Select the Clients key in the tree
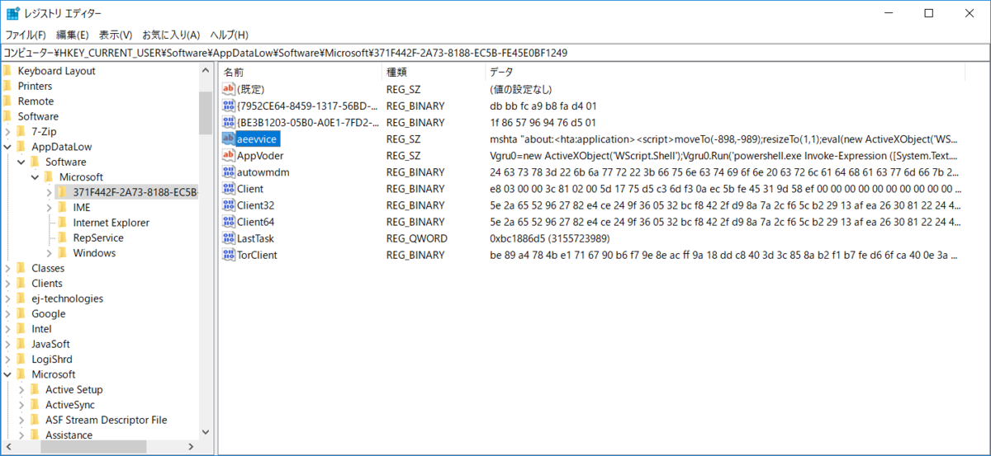Viewport: 991px width, 456px height. click(x=47, y=283)
